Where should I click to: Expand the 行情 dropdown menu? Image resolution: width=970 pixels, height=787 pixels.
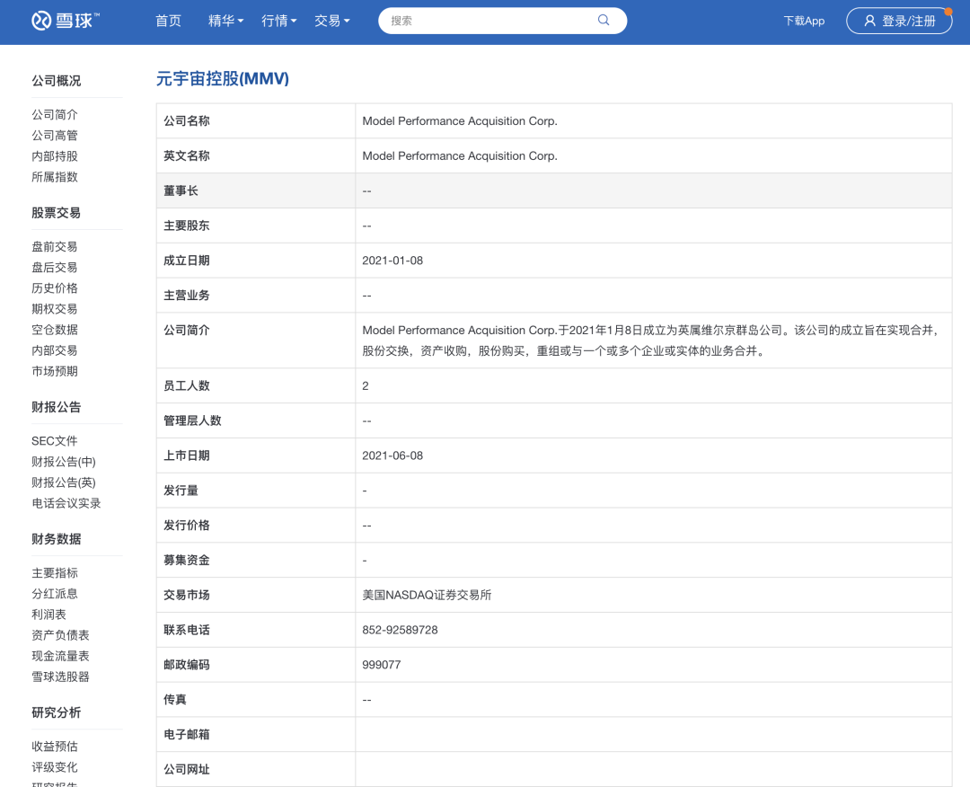coord(278,21)
